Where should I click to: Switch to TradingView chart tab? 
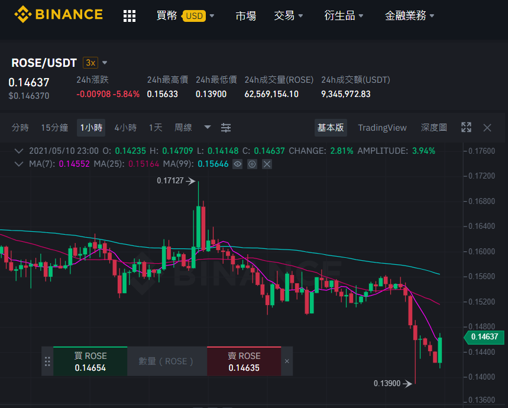pos(382,128)
